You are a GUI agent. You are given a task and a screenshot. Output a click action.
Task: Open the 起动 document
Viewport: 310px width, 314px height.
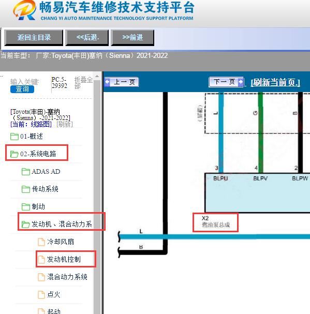click(x=53, y=311)
